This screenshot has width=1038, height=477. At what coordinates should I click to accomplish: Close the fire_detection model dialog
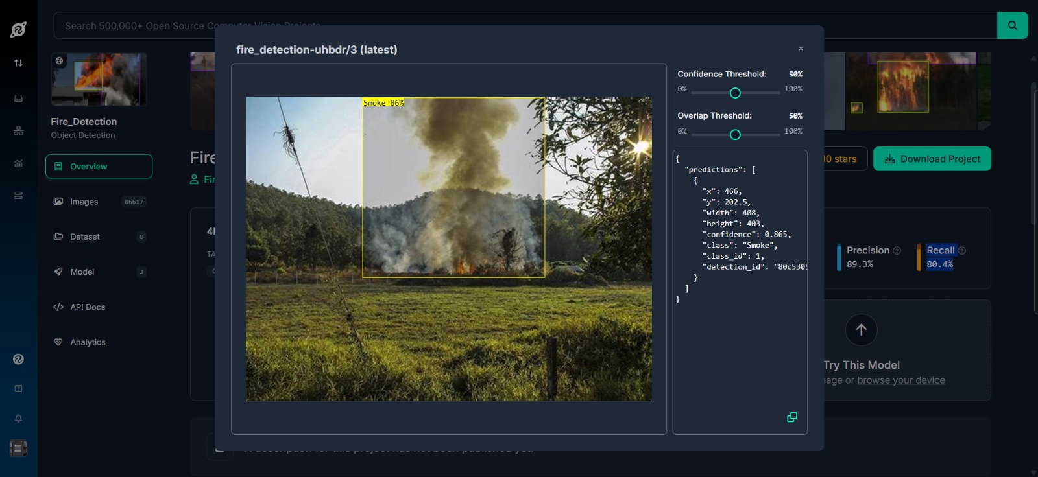point(801,49)
